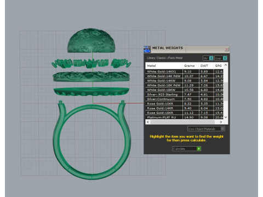Select the White Gold:14KW row
Screen dimensions: 263x197
184,80
